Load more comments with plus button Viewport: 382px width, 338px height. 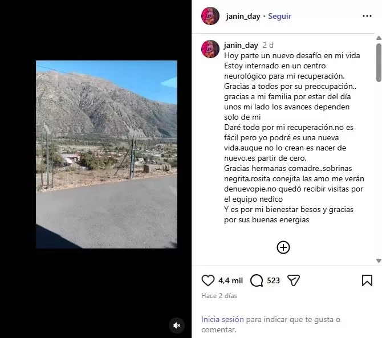pyautogui.click(x=283, y=247)
